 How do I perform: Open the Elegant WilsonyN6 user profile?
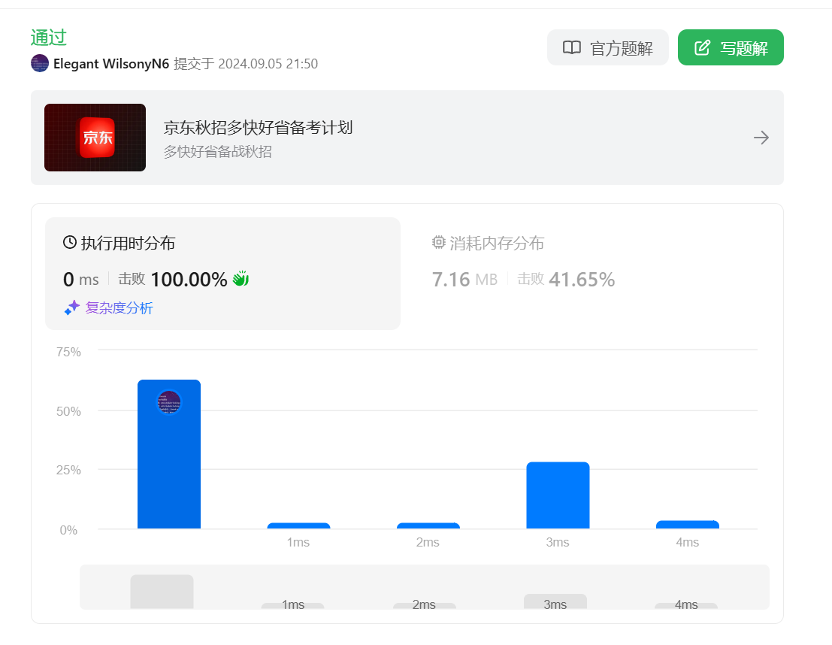click(x=111, y=64)
